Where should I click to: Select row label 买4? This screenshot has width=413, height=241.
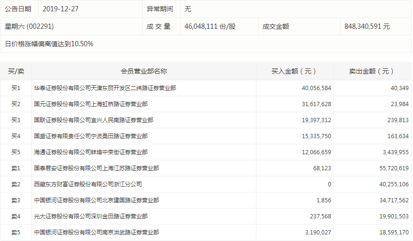(x=16, y=136)
